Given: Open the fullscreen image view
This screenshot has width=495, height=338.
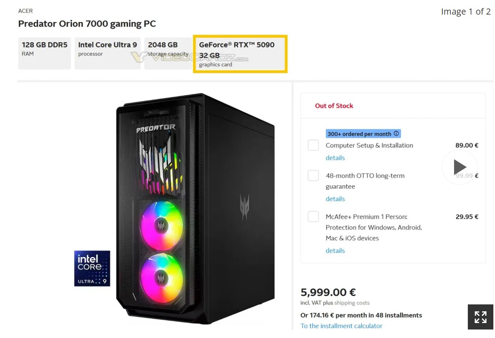Looking at the screenshot, I should 481,317.
